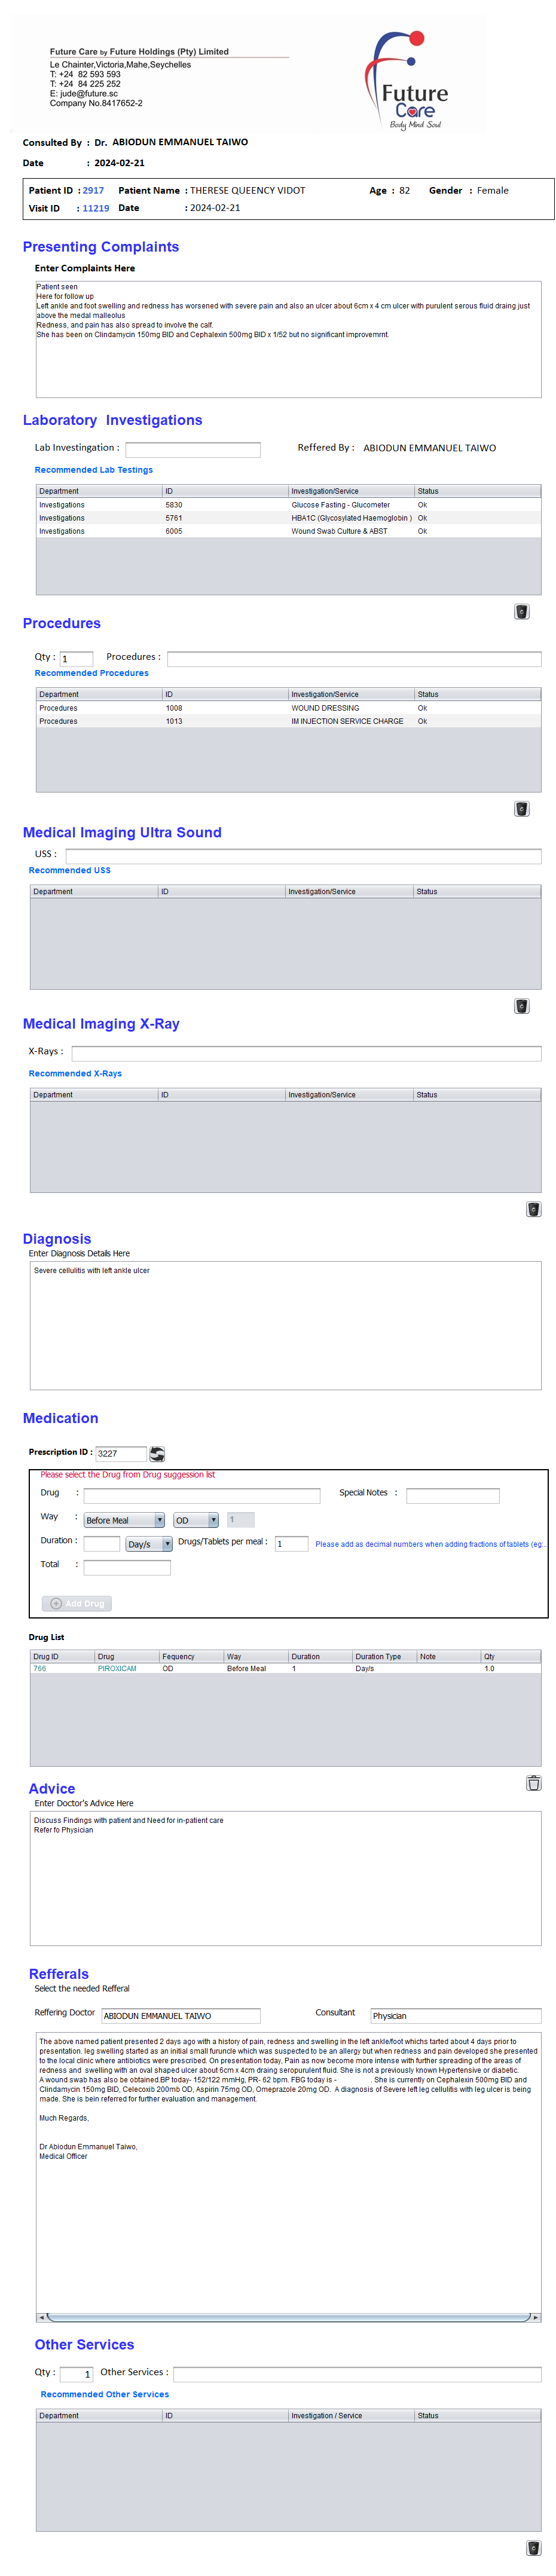Click the referral letter horizontal scrollbar
The width and height of the screenshot is (556, 2576).
[x=288, y=2316]
